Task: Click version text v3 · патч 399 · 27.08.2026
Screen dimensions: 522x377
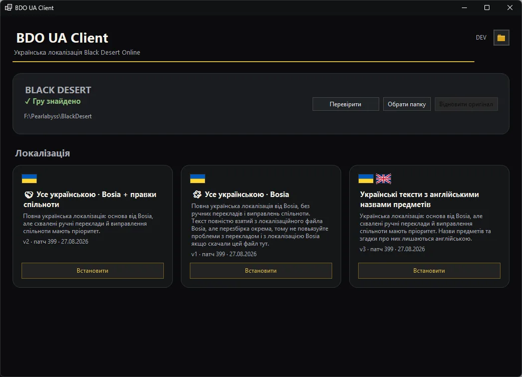Action: (392, 249)
